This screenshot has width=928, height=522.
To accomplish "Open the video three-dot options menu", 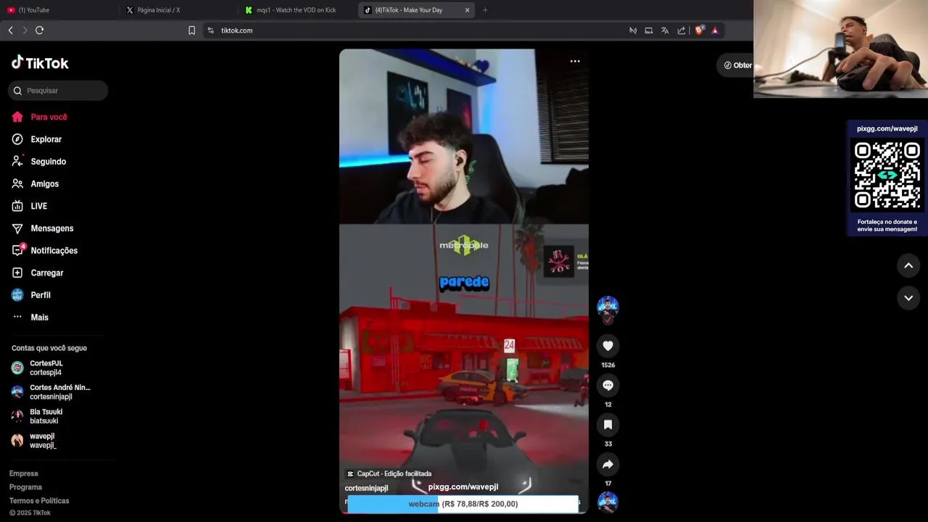I will [575, 61].
